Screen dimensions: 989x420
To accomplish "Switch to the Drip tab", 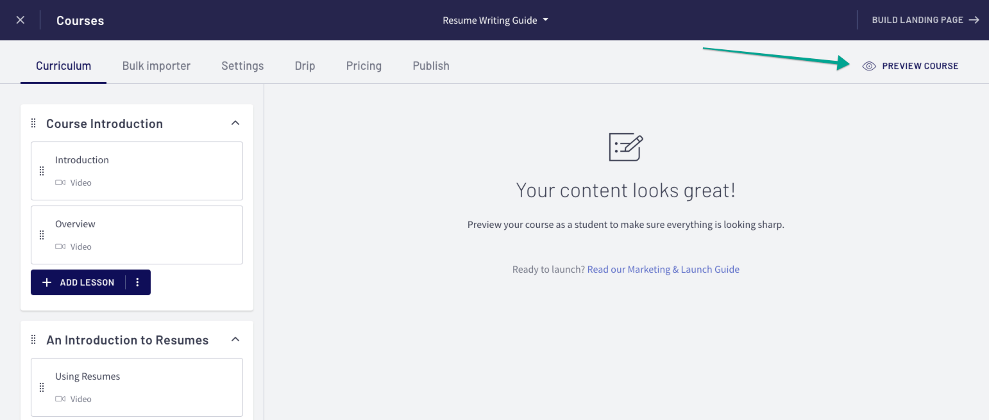I will (305, 65).
